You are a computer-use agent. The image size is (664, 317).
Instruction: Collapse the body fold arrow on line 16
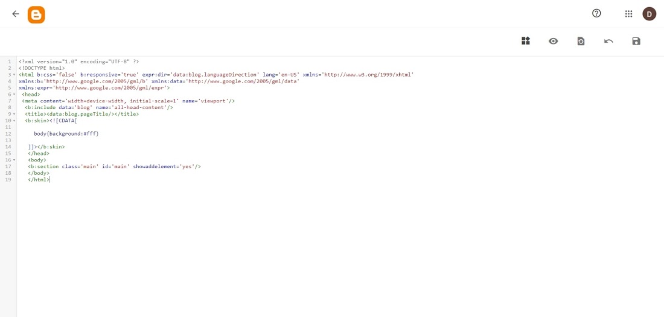click(14, 160)
